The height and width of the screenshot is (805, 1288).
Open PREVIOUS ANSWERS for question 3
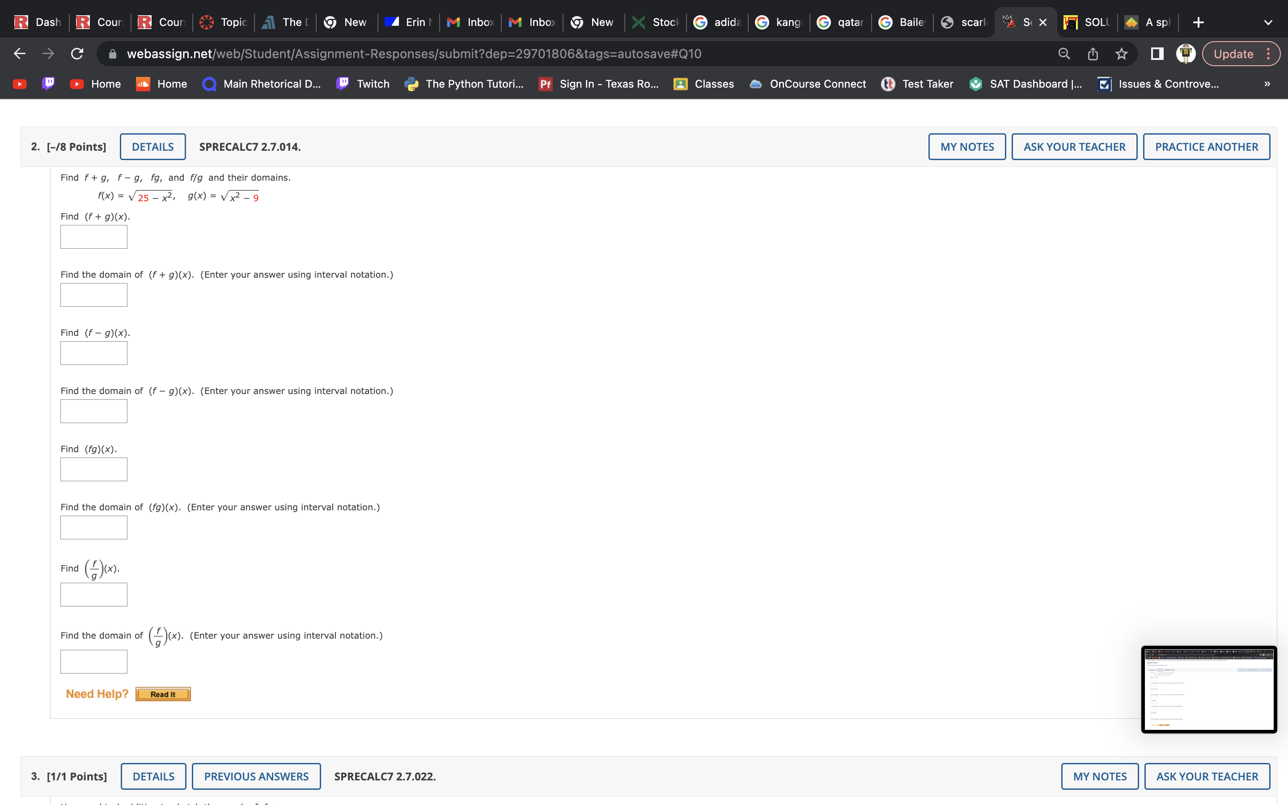tap(256, 776)
